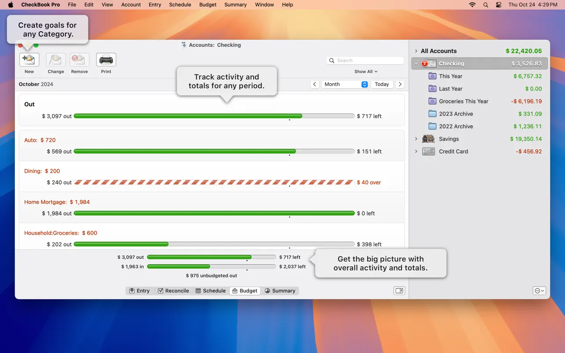
Task: Open Spotlight search in the menu bar
Action: click(485, 5)
